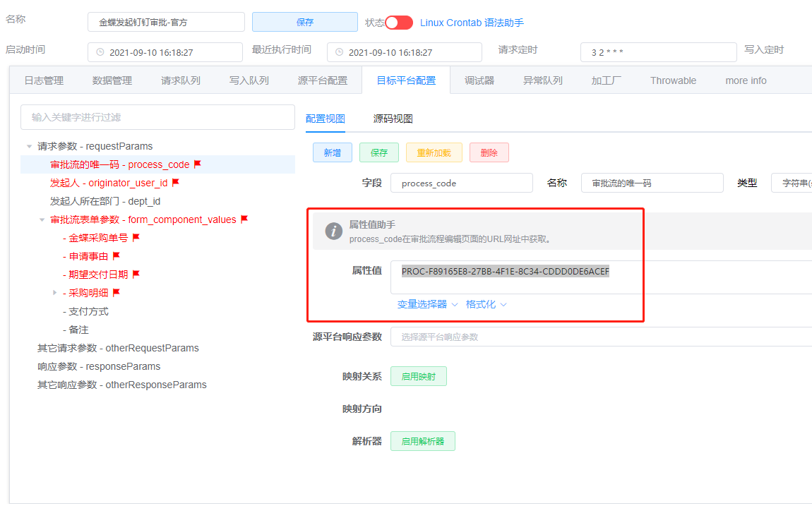Click the 请求定时 cron field
Viewport: 812px width, 506px height.
(x=659, y=52)
